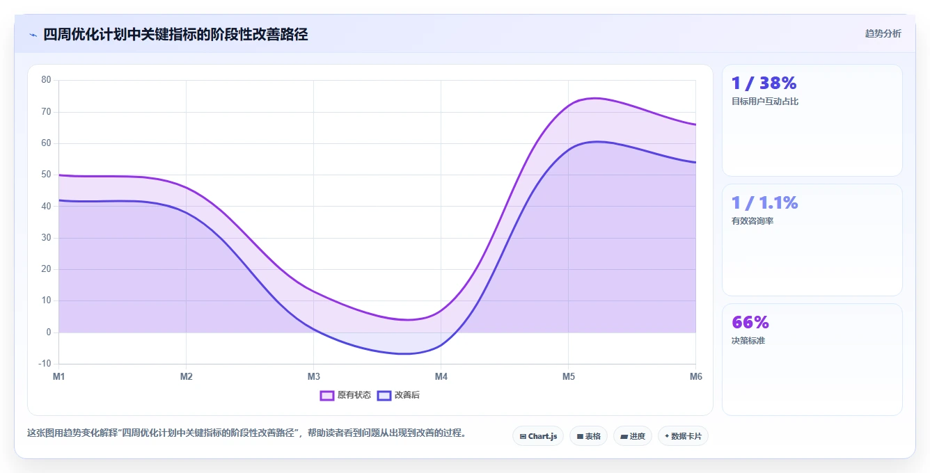Click the 66% value
The height and width of the screenshot is (473, 930).
click(x=750, y=323)
